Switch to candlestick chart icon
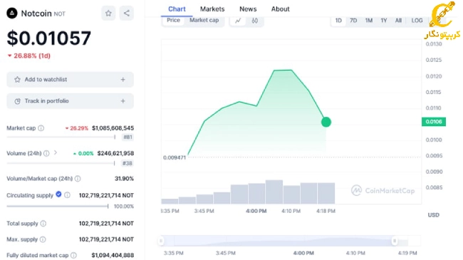Viewport: 463px width, 260px height. 254,21
